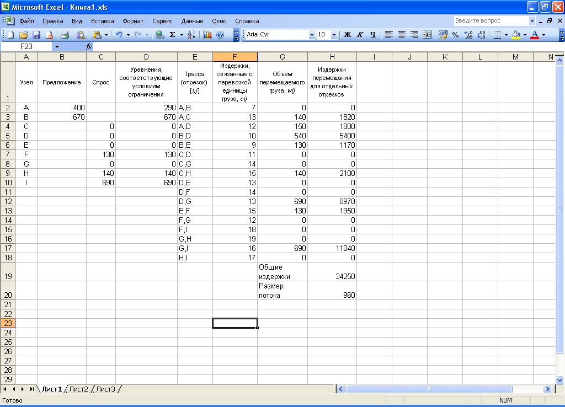
Task: Click the row 19 header
Action: click(8, 272)
